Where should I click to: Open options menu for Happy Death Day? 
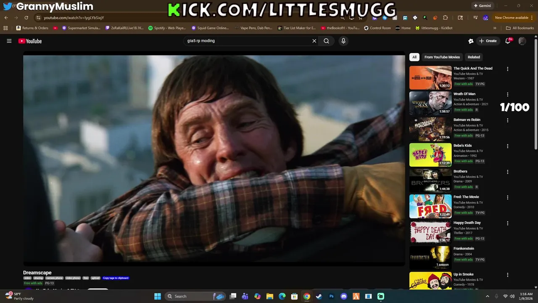pos(507,223)
